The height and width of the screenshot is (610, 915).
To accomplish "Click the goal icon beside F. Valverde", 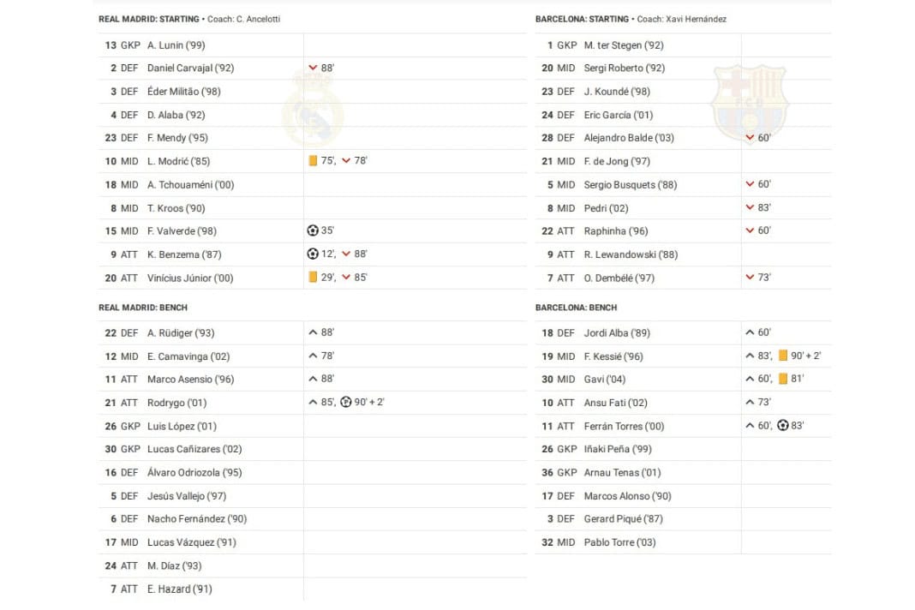I will click(313, 230).
